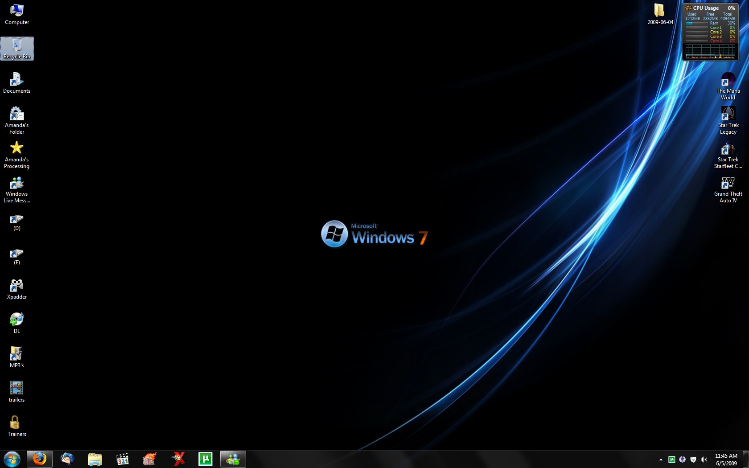Image resolution: width=749 pixels, height=468 pixels.
Task: Click the '1242MB' used memory value
Action: tap(692, 19)
